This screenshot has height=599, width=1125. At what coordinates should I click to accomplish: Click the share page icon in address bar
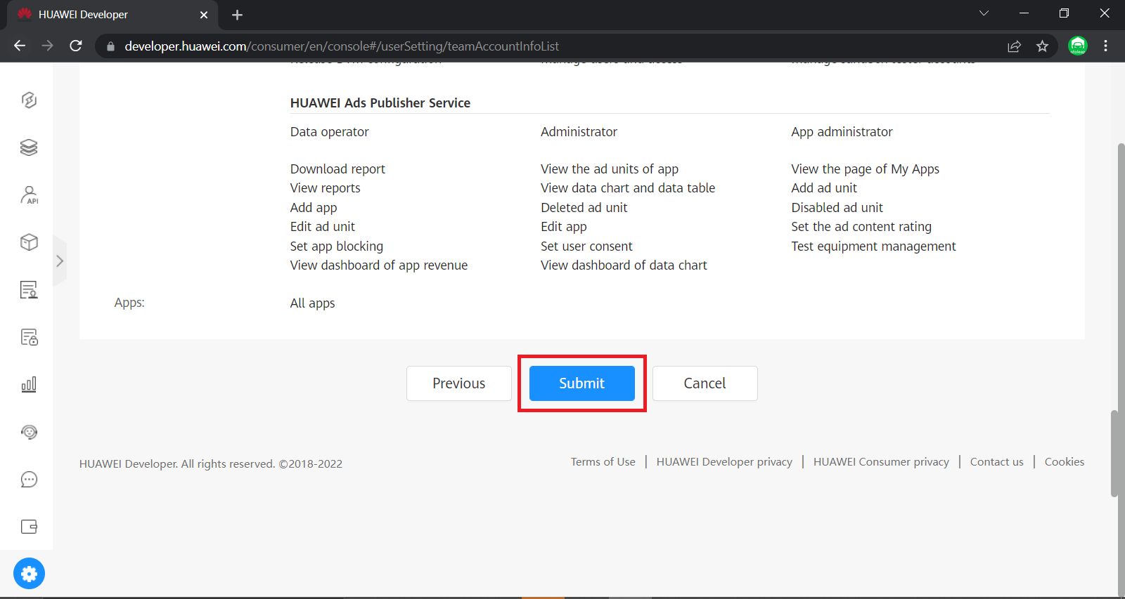(x=1014, y=46)
